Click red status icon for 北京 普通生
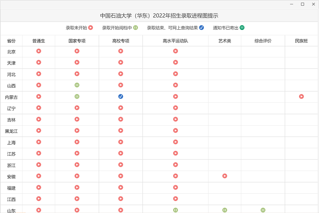This screenshot has height=213, width=319. pyautogui.click(x=39, y=51)
